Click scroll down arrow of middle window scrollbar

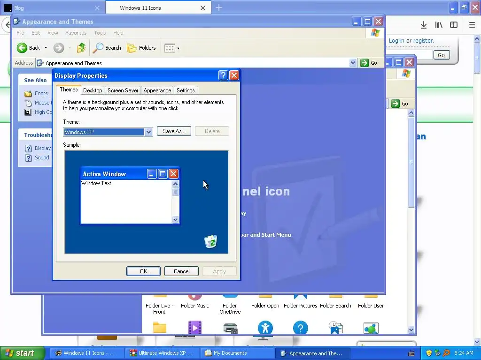(411, 330)
